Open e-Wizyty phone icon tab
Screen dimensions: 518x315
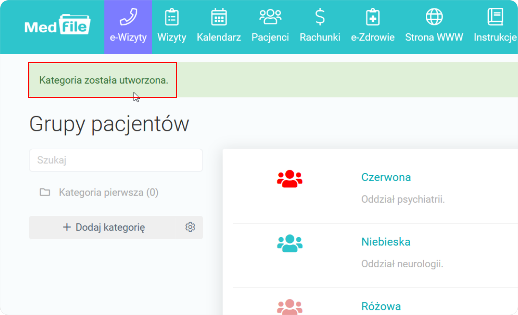tap(128, 17)
